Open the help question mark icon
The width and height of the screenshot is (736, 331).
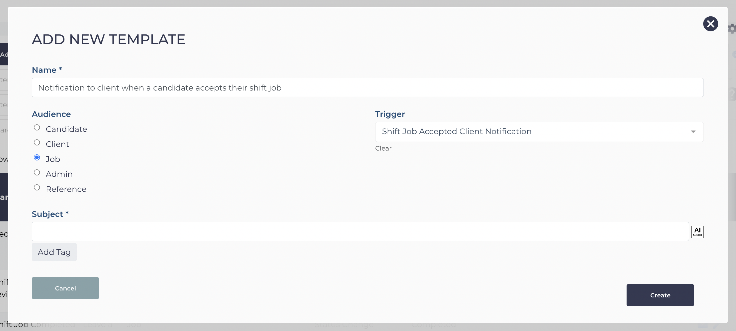pyautogui.click(x=732, y=94)
